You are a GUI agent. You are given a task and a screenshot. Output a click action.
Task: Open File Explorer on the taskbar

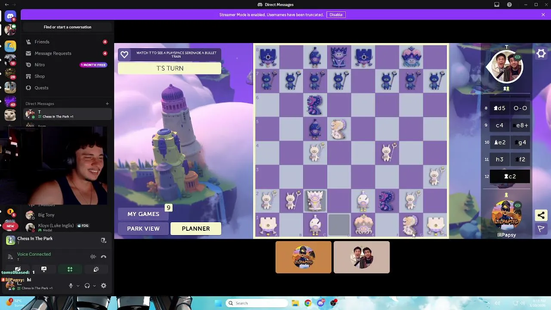295,303
